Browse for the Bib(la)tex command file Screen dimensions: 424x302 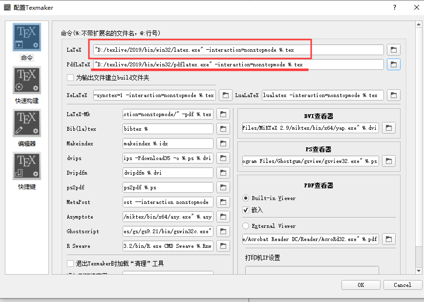pyautogui.click(x=223, y=128)
